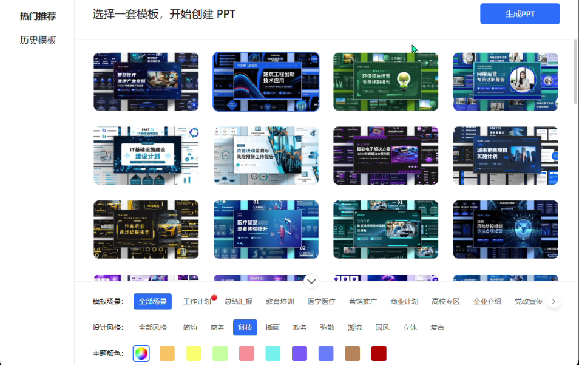Choose the 简约 design style
Image resolution: width=579 pixels, height=365 pixels.
[x=190, y=327]
